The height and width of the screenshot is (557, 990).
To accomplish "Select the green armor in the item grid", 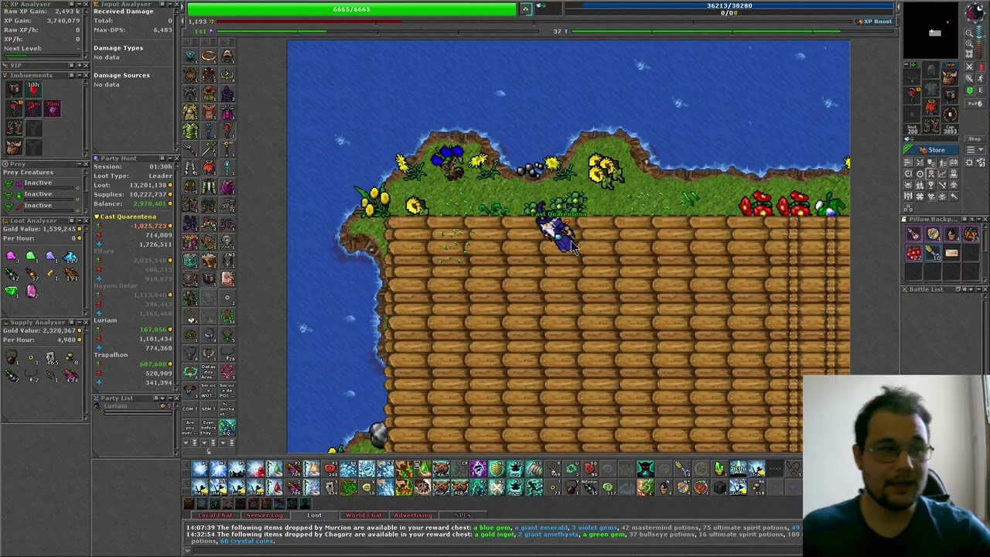I will pyautogui.click(x=190, y=131).
